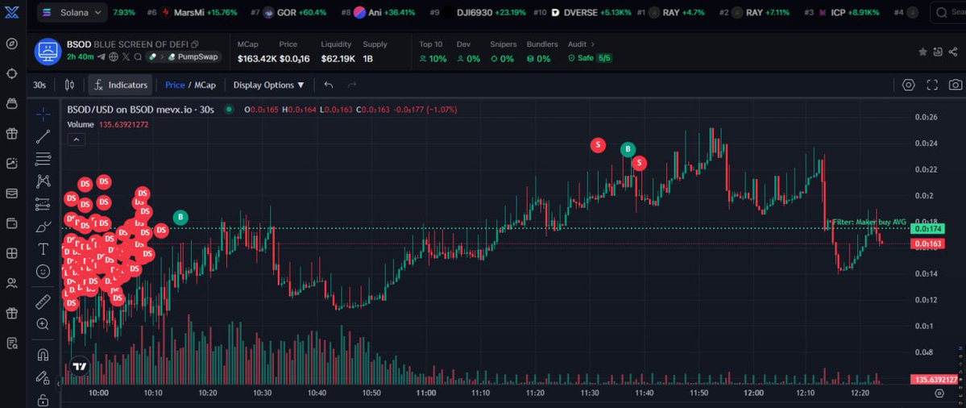Image resolution: width=966 pixels, height=408 pixels.
Task: Open chart settings hexagon icon
Action: tap(909, 85)
